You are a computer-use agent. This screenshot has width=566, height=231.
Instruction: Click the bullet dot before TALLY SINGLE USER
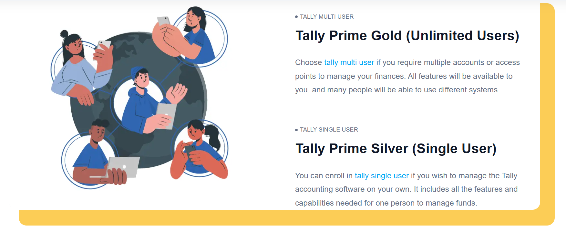296,130
